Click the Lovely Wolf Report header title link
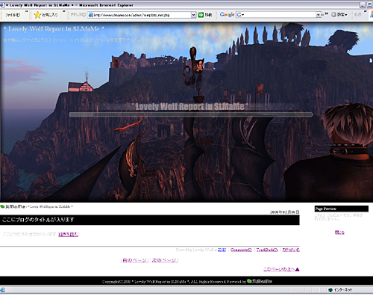The image size is (373, 299). point(54,29)
